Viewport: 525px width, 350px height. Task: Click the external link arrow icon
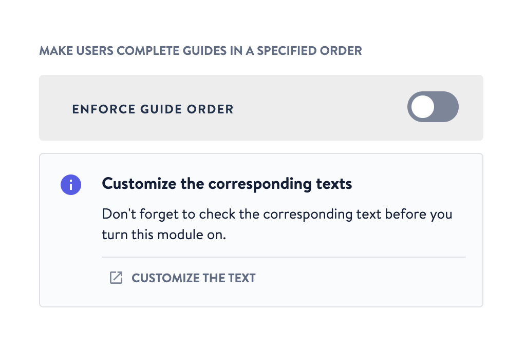pos(116,278)
